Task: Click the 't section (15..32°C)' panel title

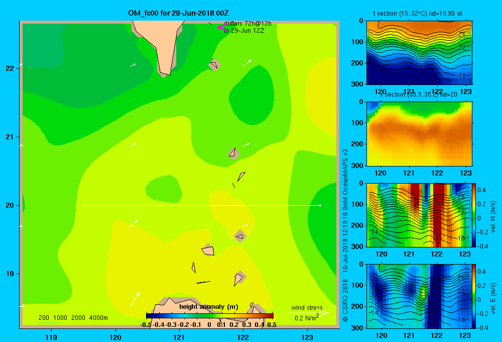Action: pyautogui.click(x=418, y=14)
